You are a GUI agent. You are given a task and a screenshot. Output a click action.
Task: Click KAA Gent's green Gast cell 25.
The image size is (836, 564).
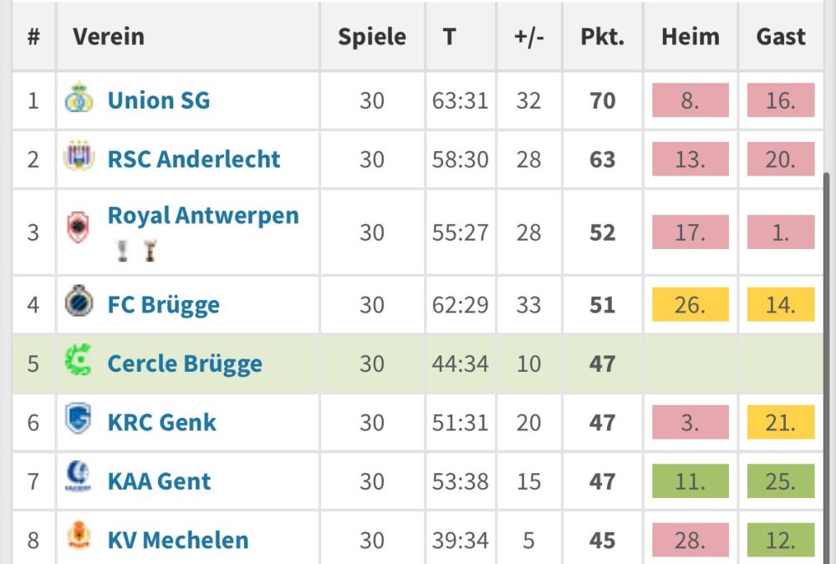[x=780, y=482]
